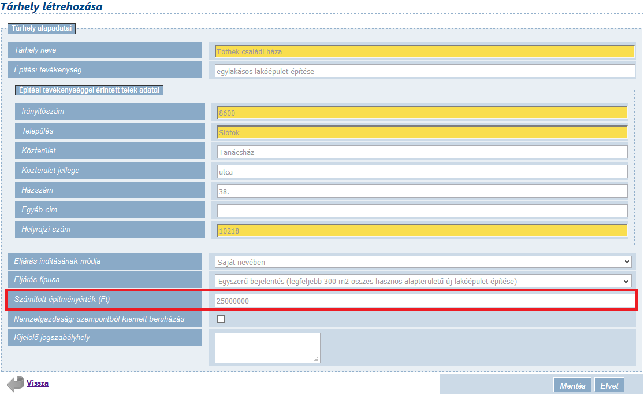This screenshot has height=395, width=644.
Task: Click the Tárhely alapadatai section label
Action: [42, 28]
